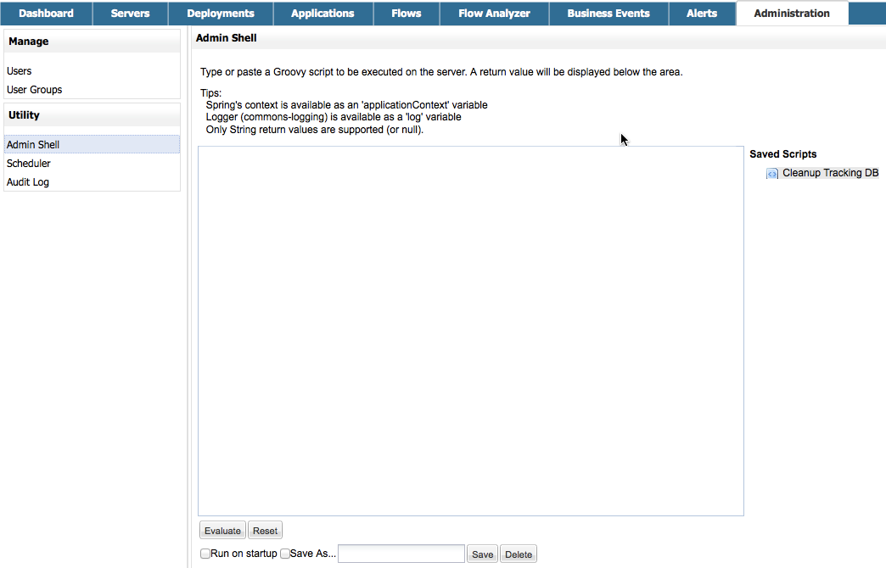Open the Cleanup Tracking DB saved script

tap(829, 173)
